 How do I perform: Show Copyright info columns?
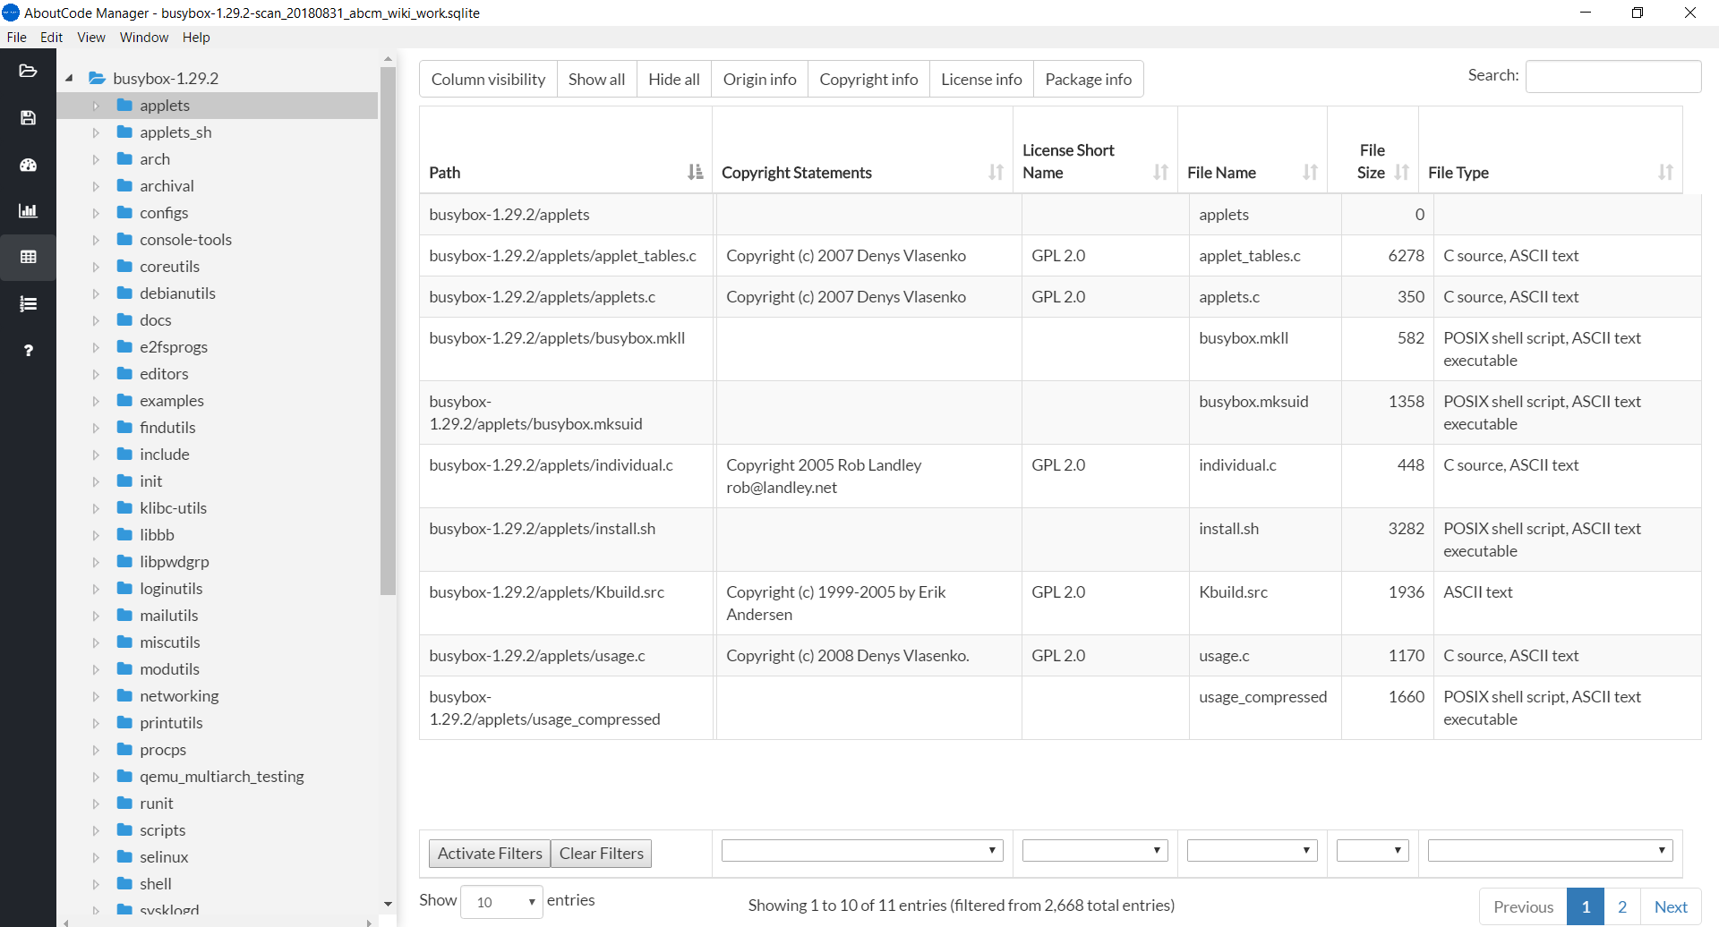tap(868, 80)
